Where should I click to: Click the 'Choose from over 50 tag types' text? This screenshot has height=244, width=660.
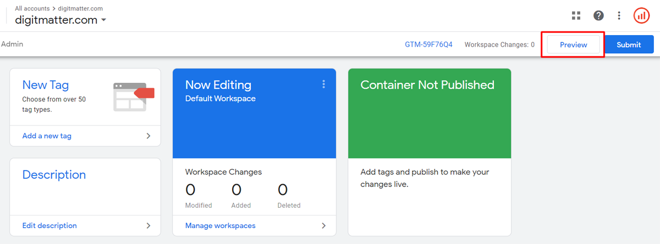click(x=54, y=105)
